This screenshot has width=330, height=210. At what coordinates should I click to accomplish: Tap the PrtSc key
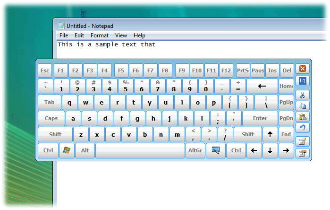coord(243,70)
